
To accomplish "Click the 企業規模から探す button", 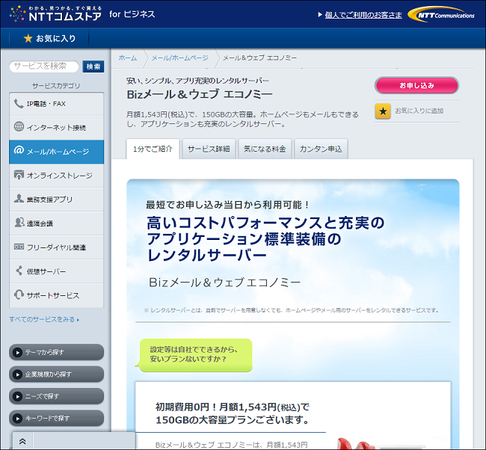I will pyautogui.click(x=56, y=374).
